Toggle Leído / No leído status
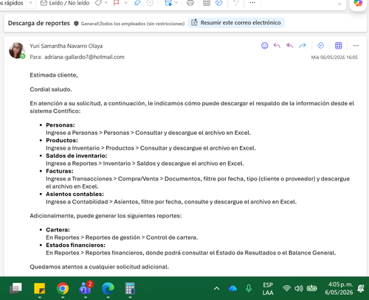Viewport: 369px width, 300px height. click(x=65, y=3)
